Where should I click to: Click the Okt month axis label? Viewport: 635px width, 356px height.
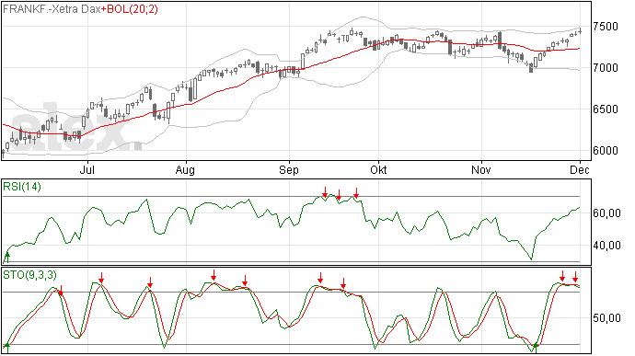(378, 169)
